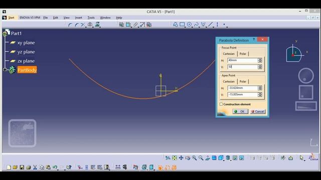Click the Create Multi-View icon
This screenshot has height=180, width=321.
pos(214,158)
